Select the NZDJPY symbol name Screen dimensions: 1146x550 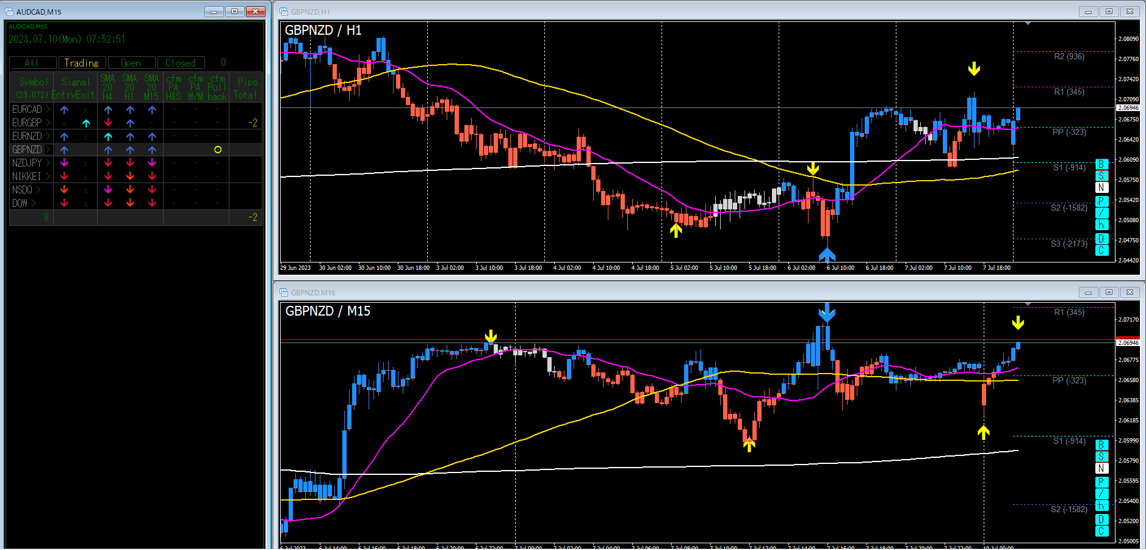point(27,163)
